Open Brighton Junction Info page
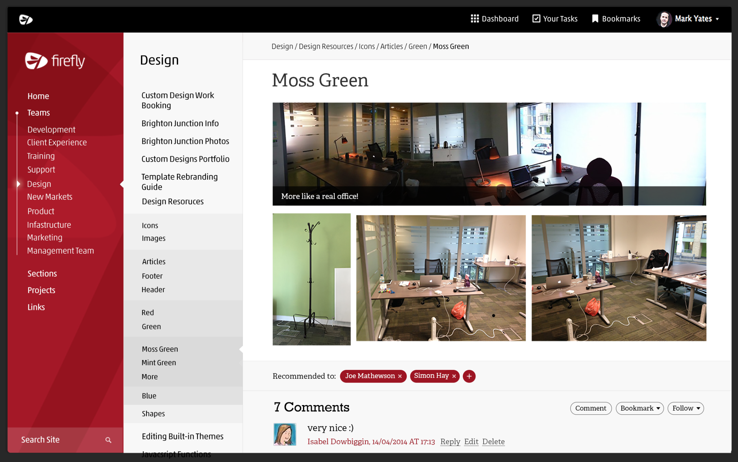 point(180,123)
